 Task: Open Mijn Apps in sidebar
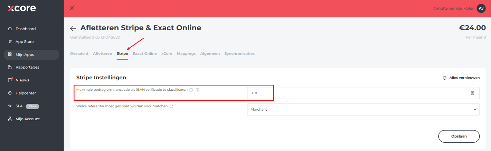31,54
